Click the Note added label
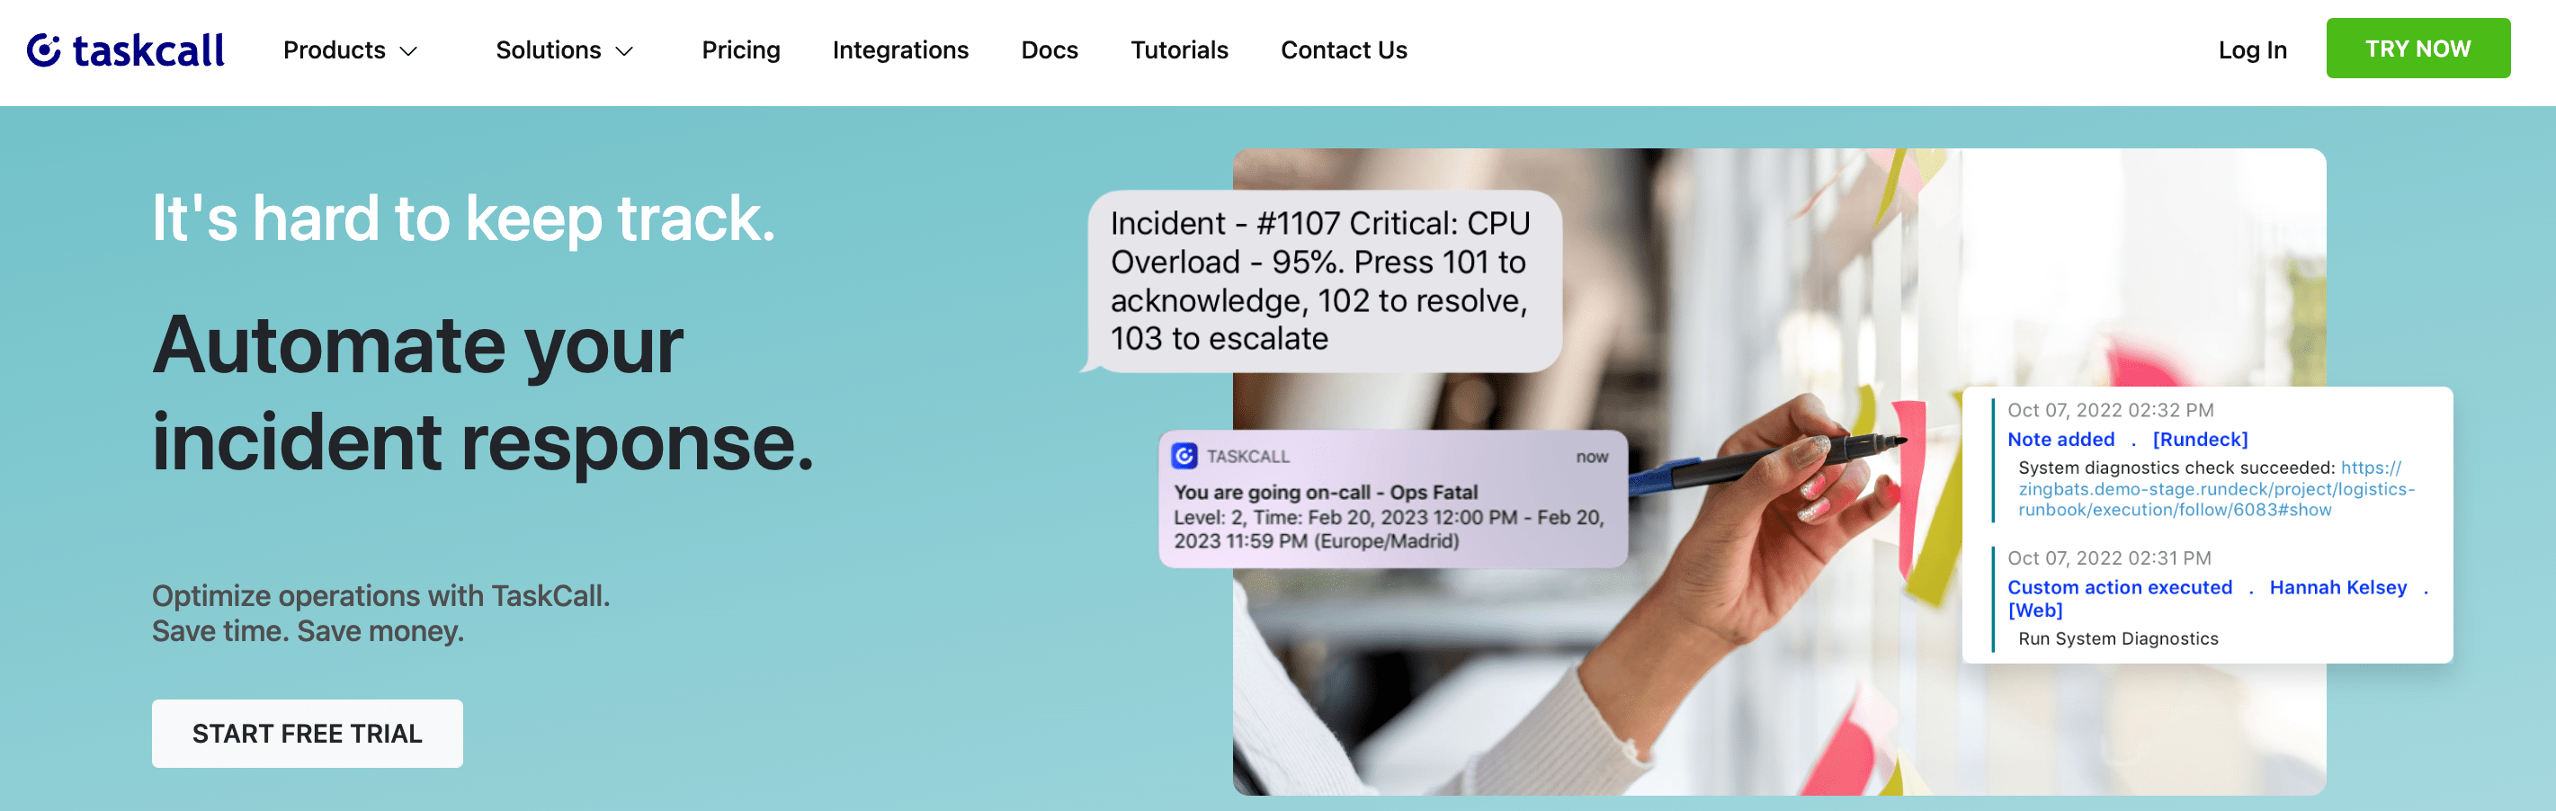 pyautogui.click(x=2060, y=439)
